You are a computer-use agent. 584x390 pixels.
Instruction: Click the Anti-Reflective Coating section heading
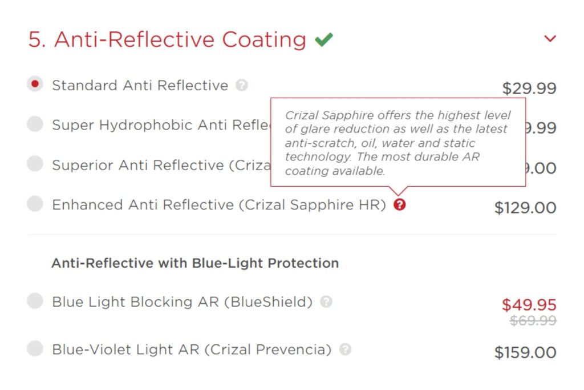click(x=166, y=39)
